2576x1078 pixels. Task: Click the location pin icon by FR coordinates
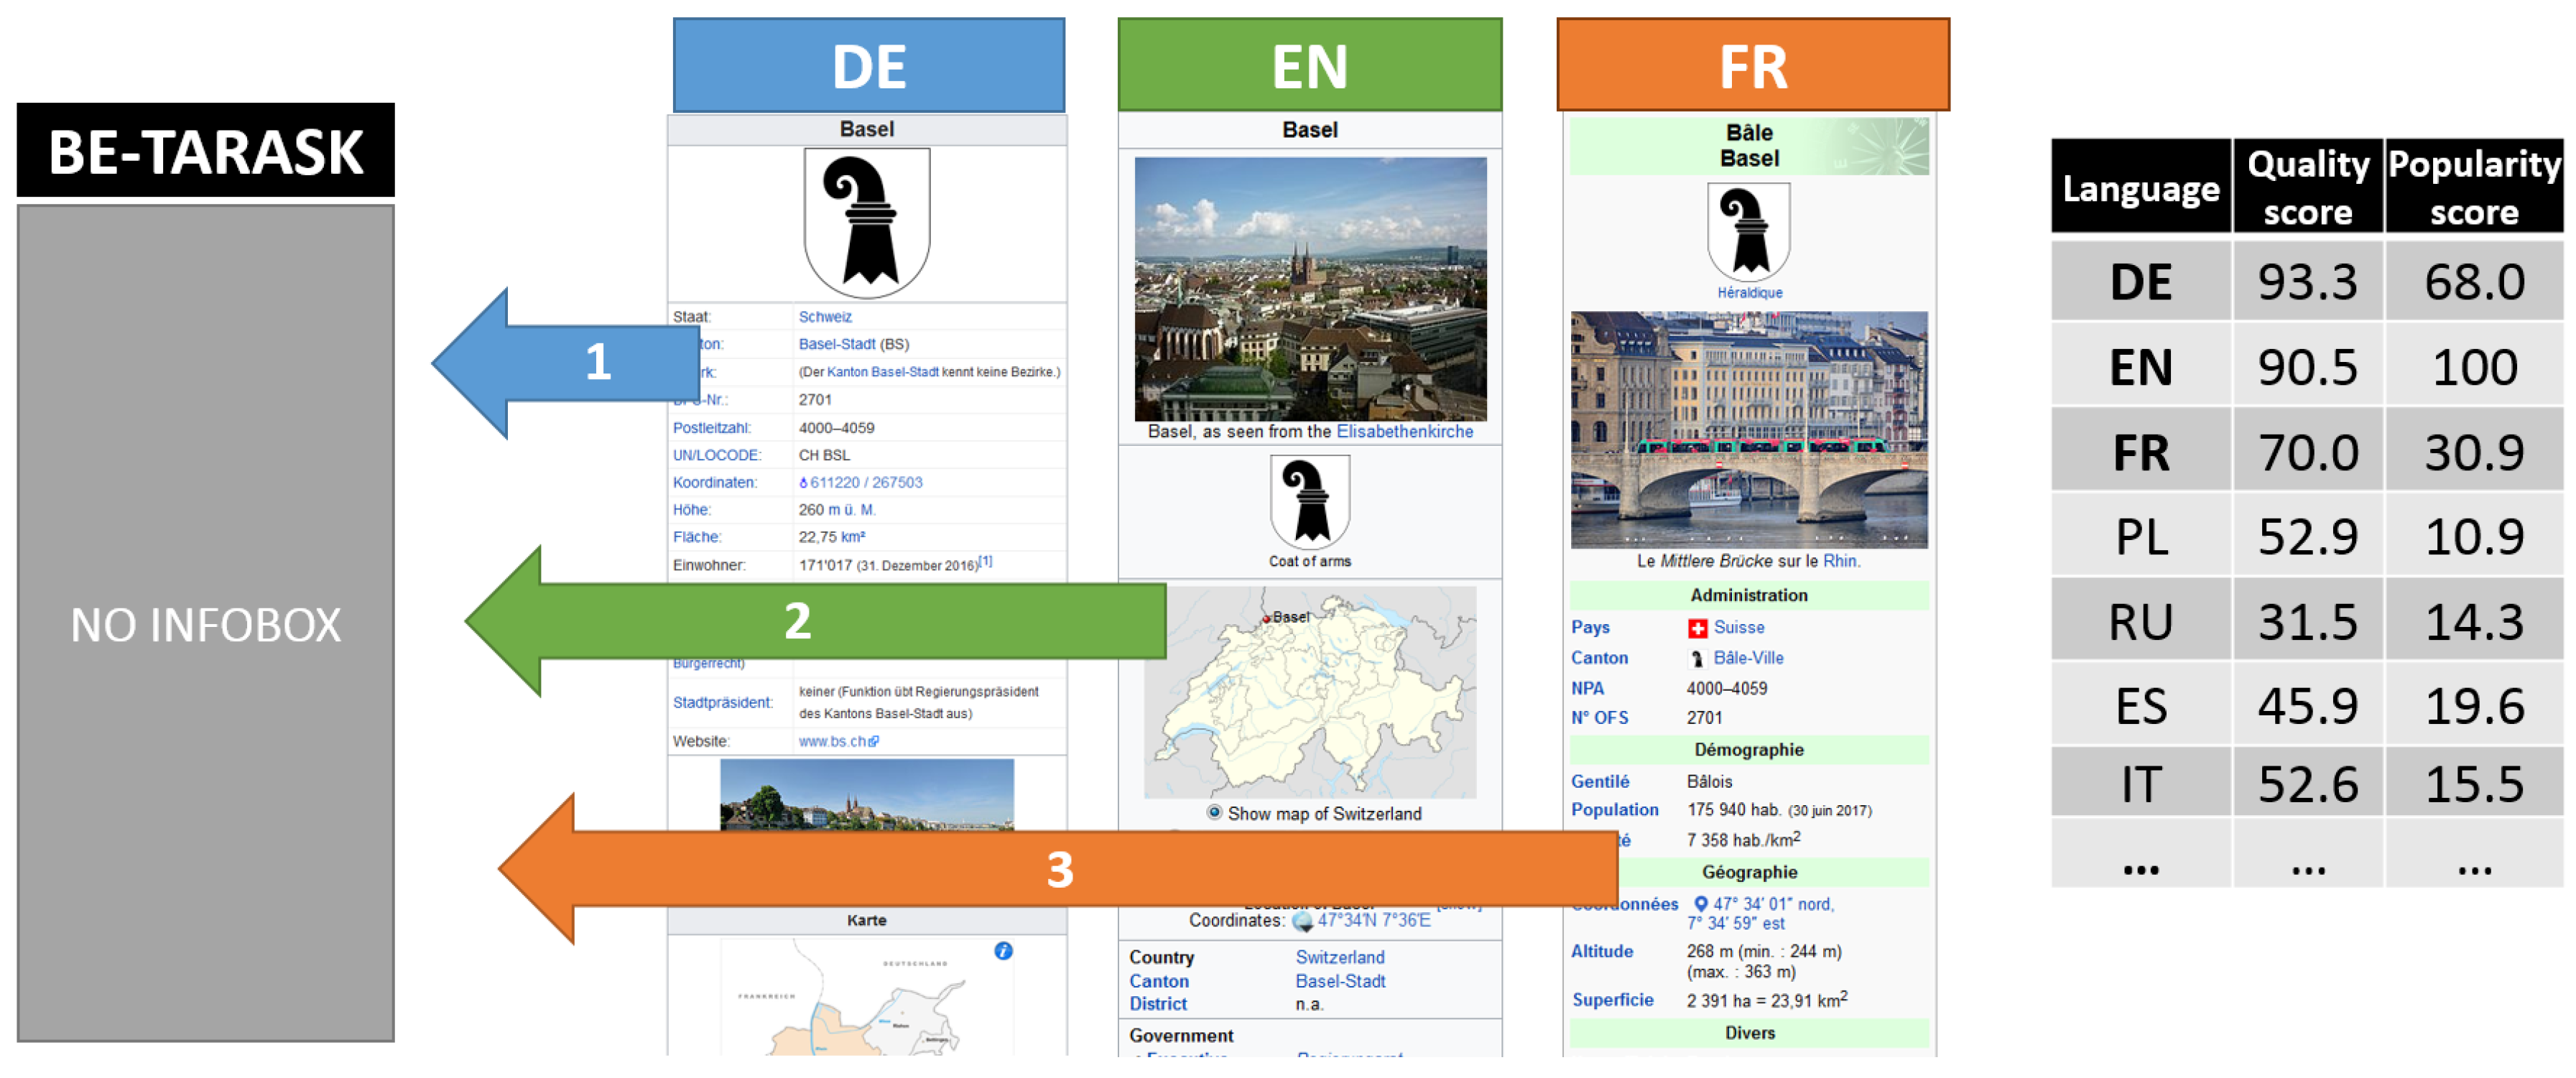coord(1700,904)
